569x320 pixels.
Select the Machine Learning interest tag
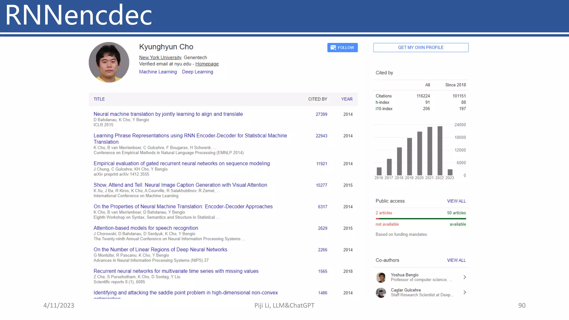point(158,72)
